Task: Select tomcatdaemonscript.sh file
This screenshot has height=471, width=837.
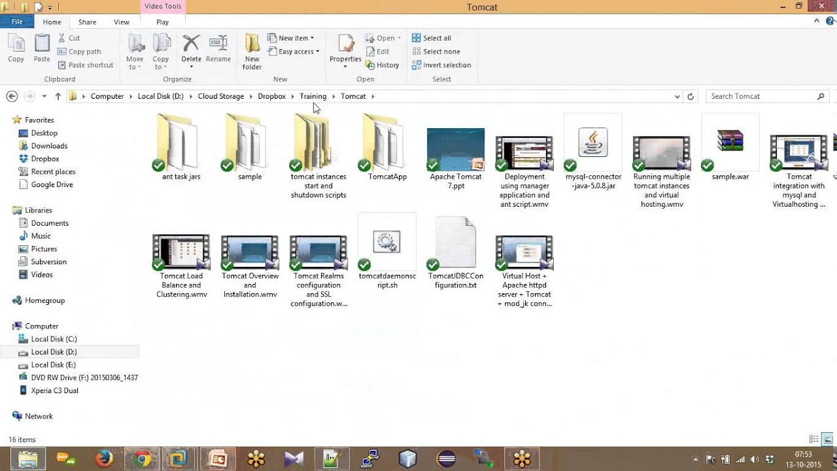Action: [387, 253]
